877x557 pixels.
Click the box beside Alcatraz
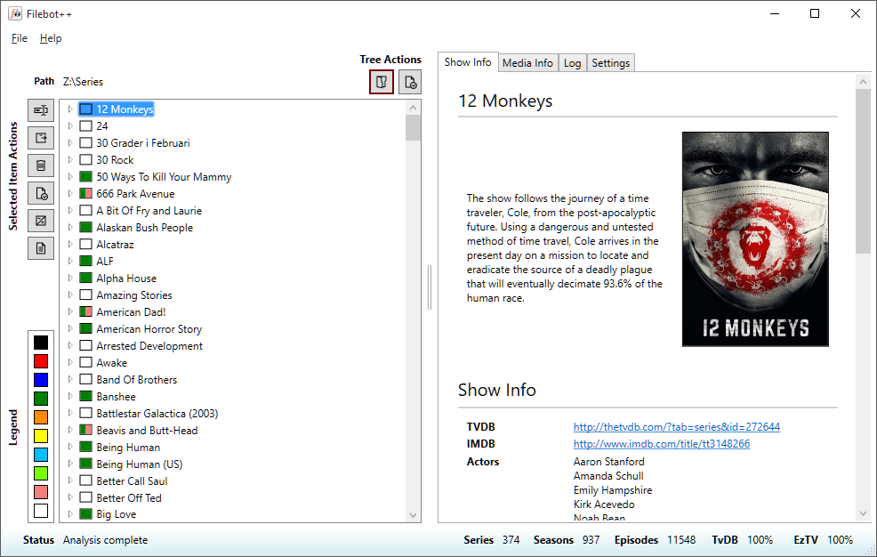[x=85, y=245]
